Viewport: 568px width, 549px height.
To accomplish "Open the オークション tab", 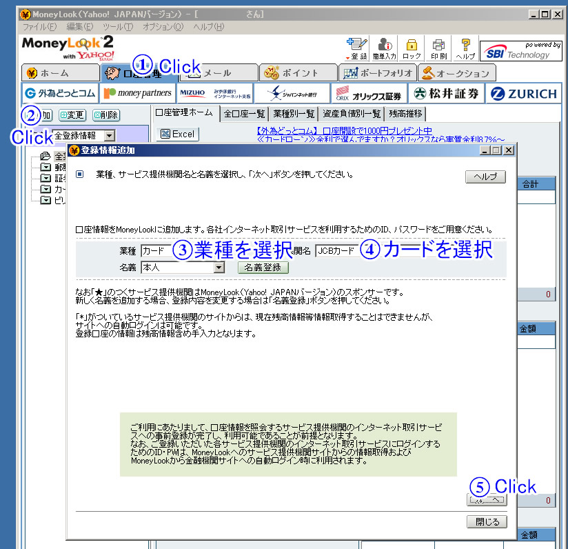I will click(x=456, y=73).
